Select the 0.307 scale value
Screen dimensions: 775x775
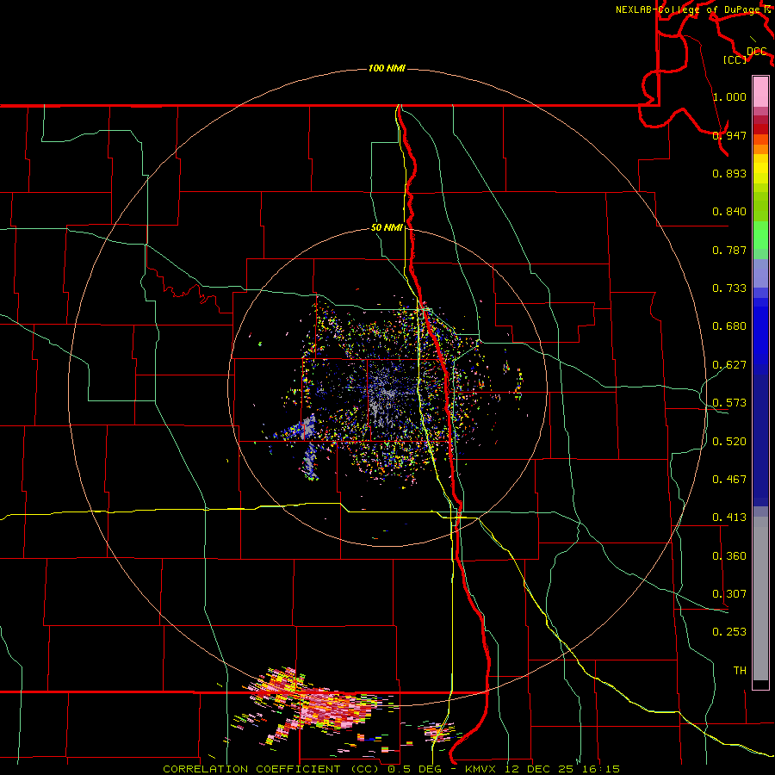[x=729, y=594]
